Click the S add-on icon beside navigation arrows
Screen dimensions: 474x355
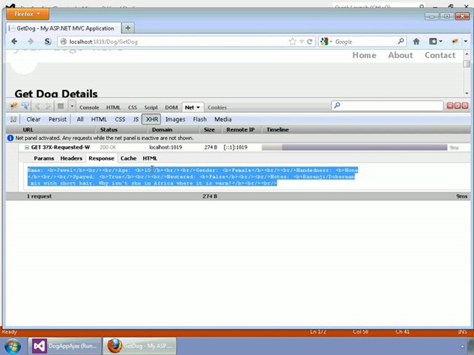(x=47, y=41)
